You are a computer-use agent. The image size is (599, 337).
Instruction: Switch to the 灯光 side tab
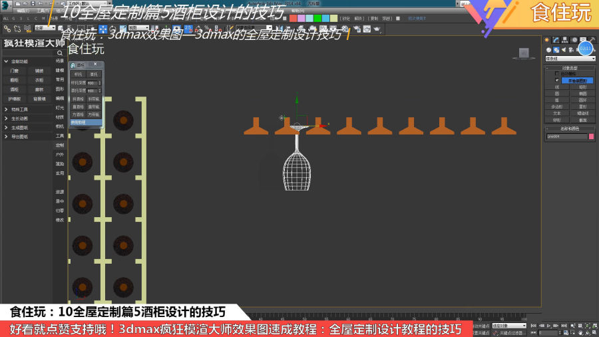(x=60, y=107)
